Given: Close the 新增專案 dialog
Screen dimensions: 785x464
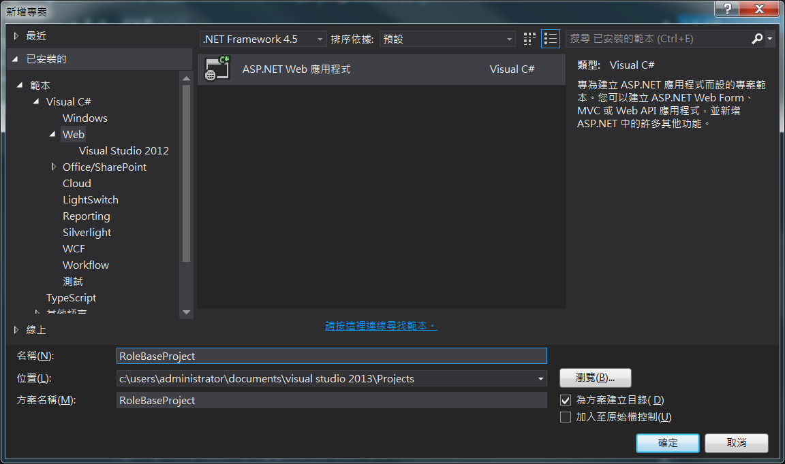Looking at the screenshot, I should point(759,8).
